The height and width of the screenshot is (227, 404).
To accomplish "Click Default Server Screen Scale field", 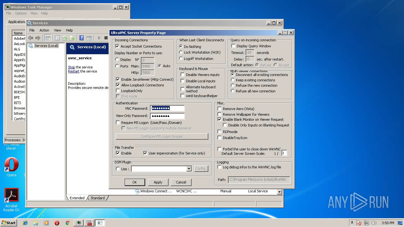I will [x=284, y=153].
